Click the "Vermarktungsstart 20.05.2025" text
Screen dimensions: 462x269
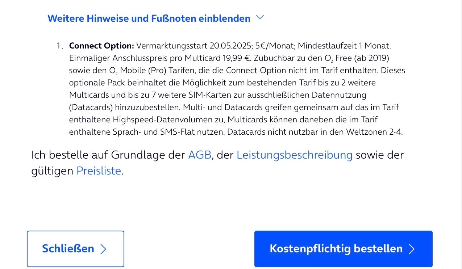pyautogui.click(x=192, y=46)
